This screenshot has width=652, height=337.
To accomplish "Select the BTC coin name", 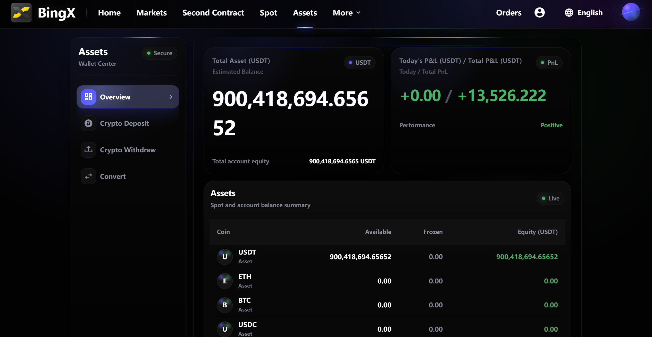I will click(244, 300).
